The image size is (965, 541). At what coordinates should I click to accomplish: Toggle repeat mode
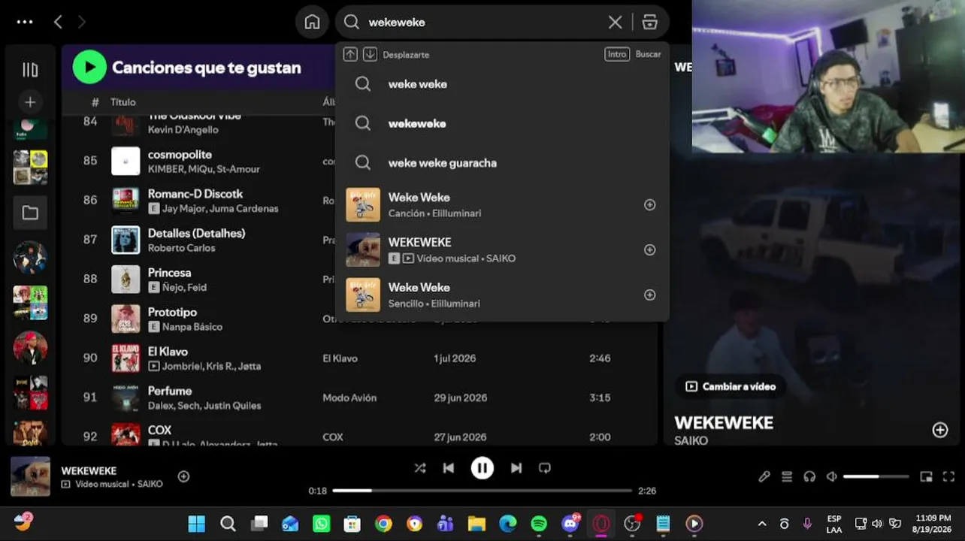(x=545, y=468)
